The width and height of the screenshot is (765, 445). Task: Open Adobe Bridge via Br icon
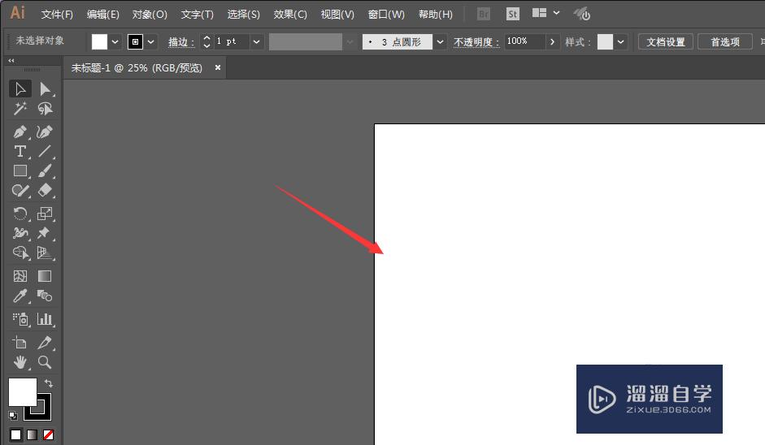[x=484, y=14]
